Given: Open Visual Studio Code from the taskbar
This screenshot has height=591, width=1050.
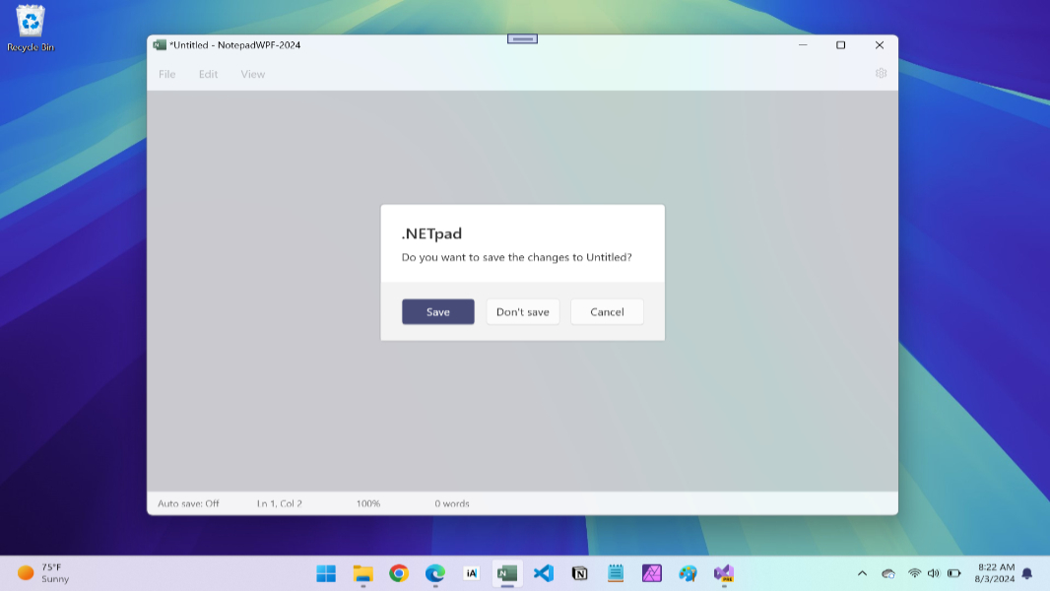Looking at the screenshot, I should click(543, 573).
